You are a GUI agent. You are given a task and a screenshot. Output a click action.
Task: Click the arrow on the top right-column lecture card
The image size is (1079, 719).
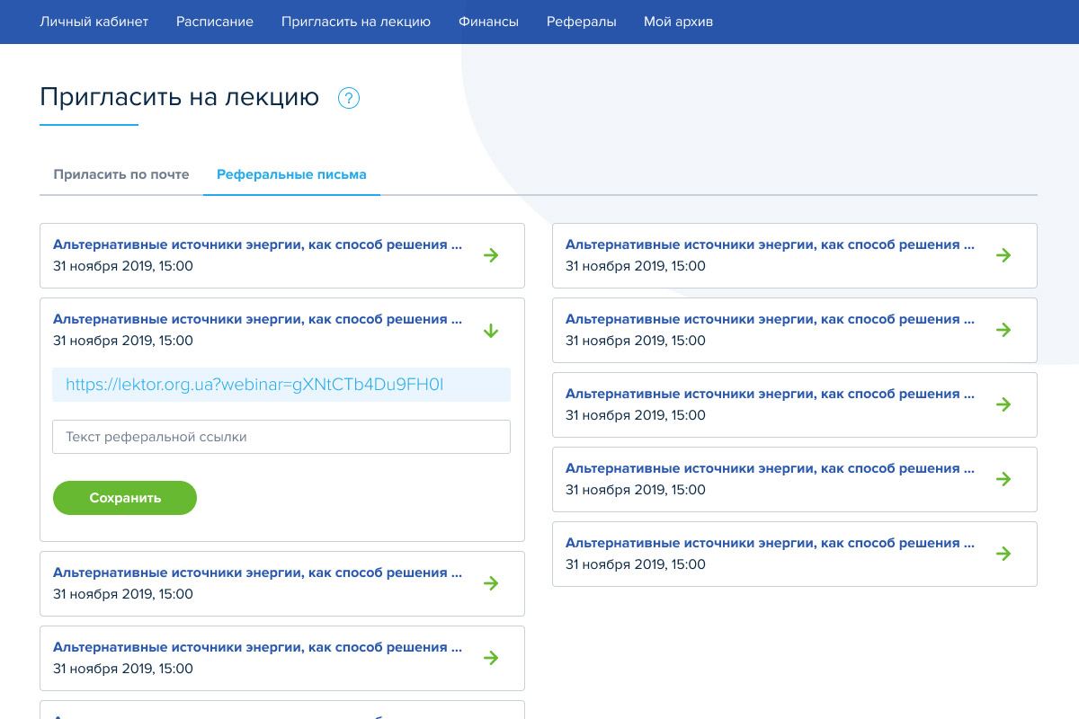coord(1003,255)
